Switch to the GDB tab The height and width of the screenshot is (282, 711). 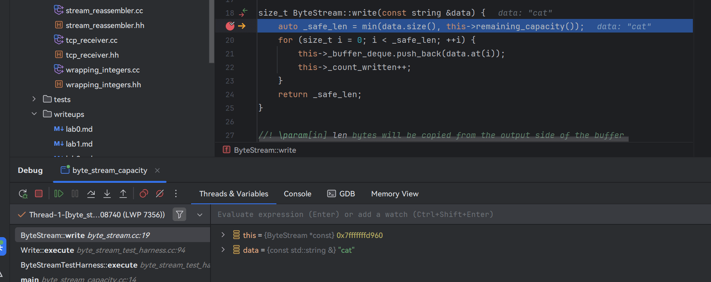[x=341, y=194]
